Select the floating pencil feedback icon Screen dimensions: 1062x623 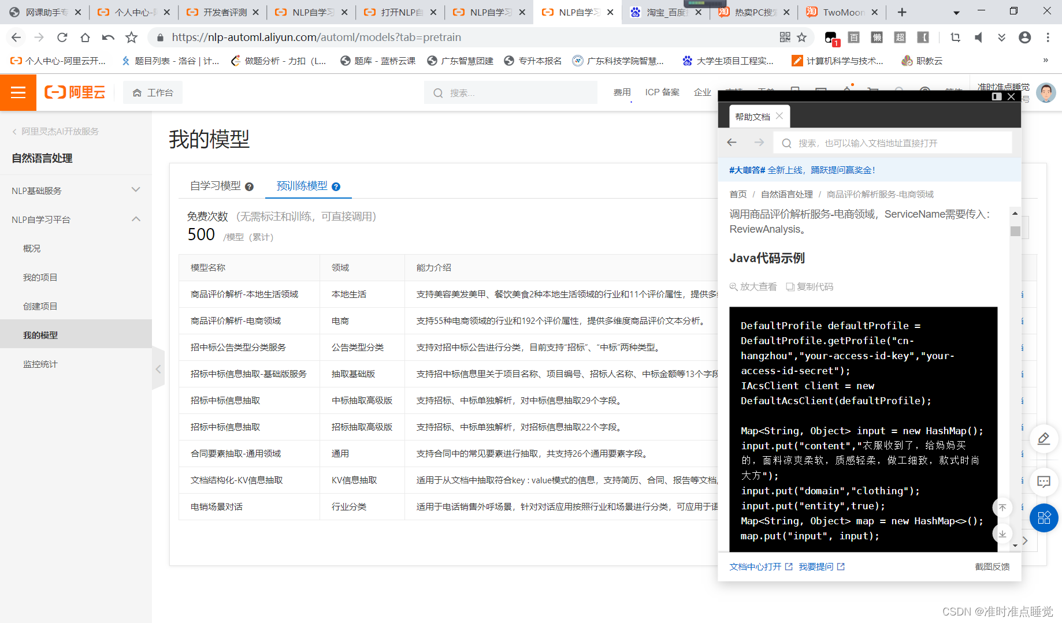[x=1044, y=439]
